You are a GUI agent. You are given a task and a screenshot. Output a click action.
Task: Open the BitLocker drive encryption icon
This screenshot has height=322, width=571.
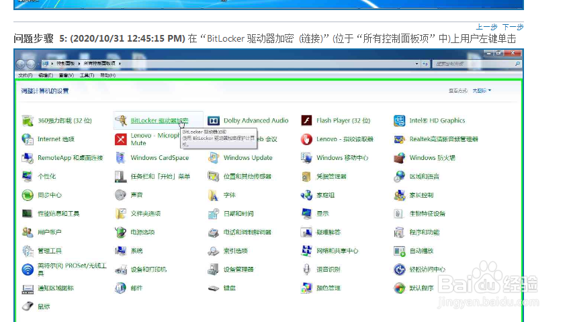point(121,120)
